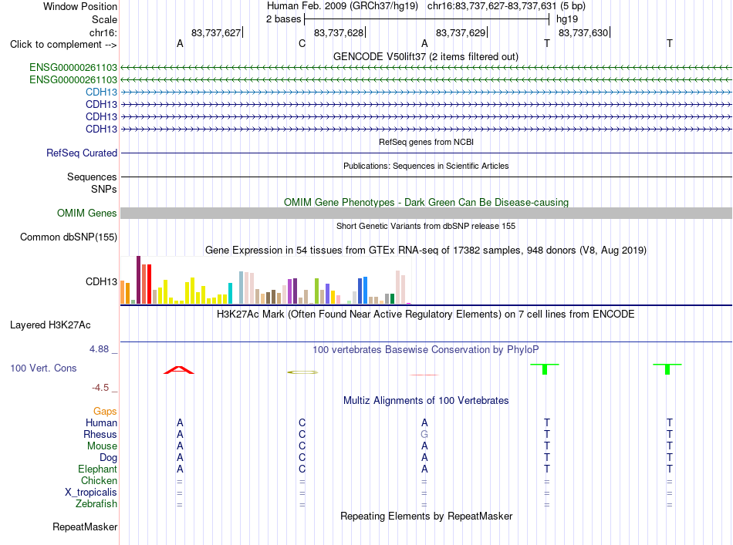Click the 'chr16:' ruler label
This screenshot has width=733, height=545.
[103, 32]
